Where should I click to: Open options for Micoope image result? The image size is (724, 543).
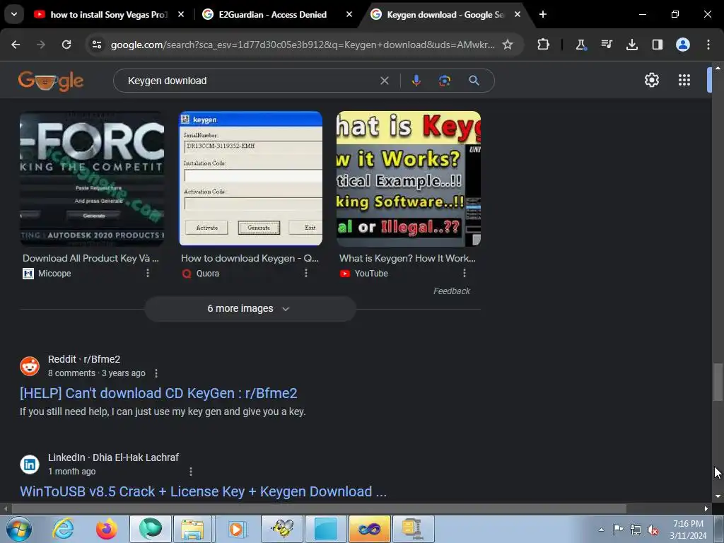(148, 274)
